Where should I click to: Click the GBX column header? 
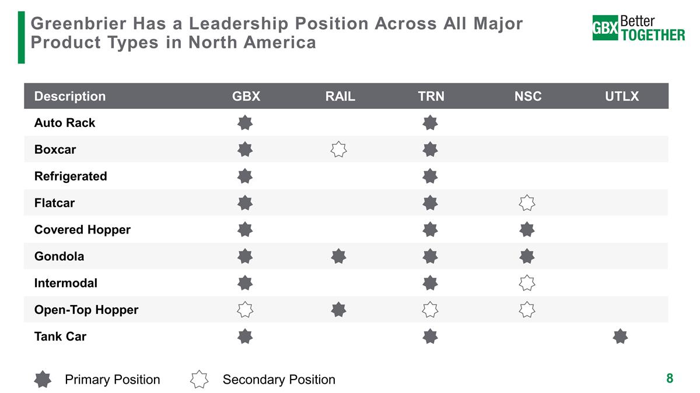pos(246,96)
